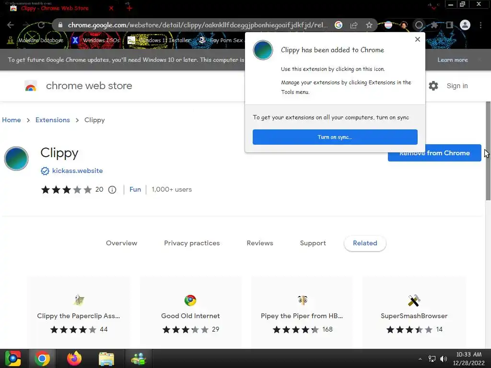Image resolution: width=491 pixels, height=368 pixels.
Task: Open the Messenger people icon in taskbar
Action: point(139,358)
